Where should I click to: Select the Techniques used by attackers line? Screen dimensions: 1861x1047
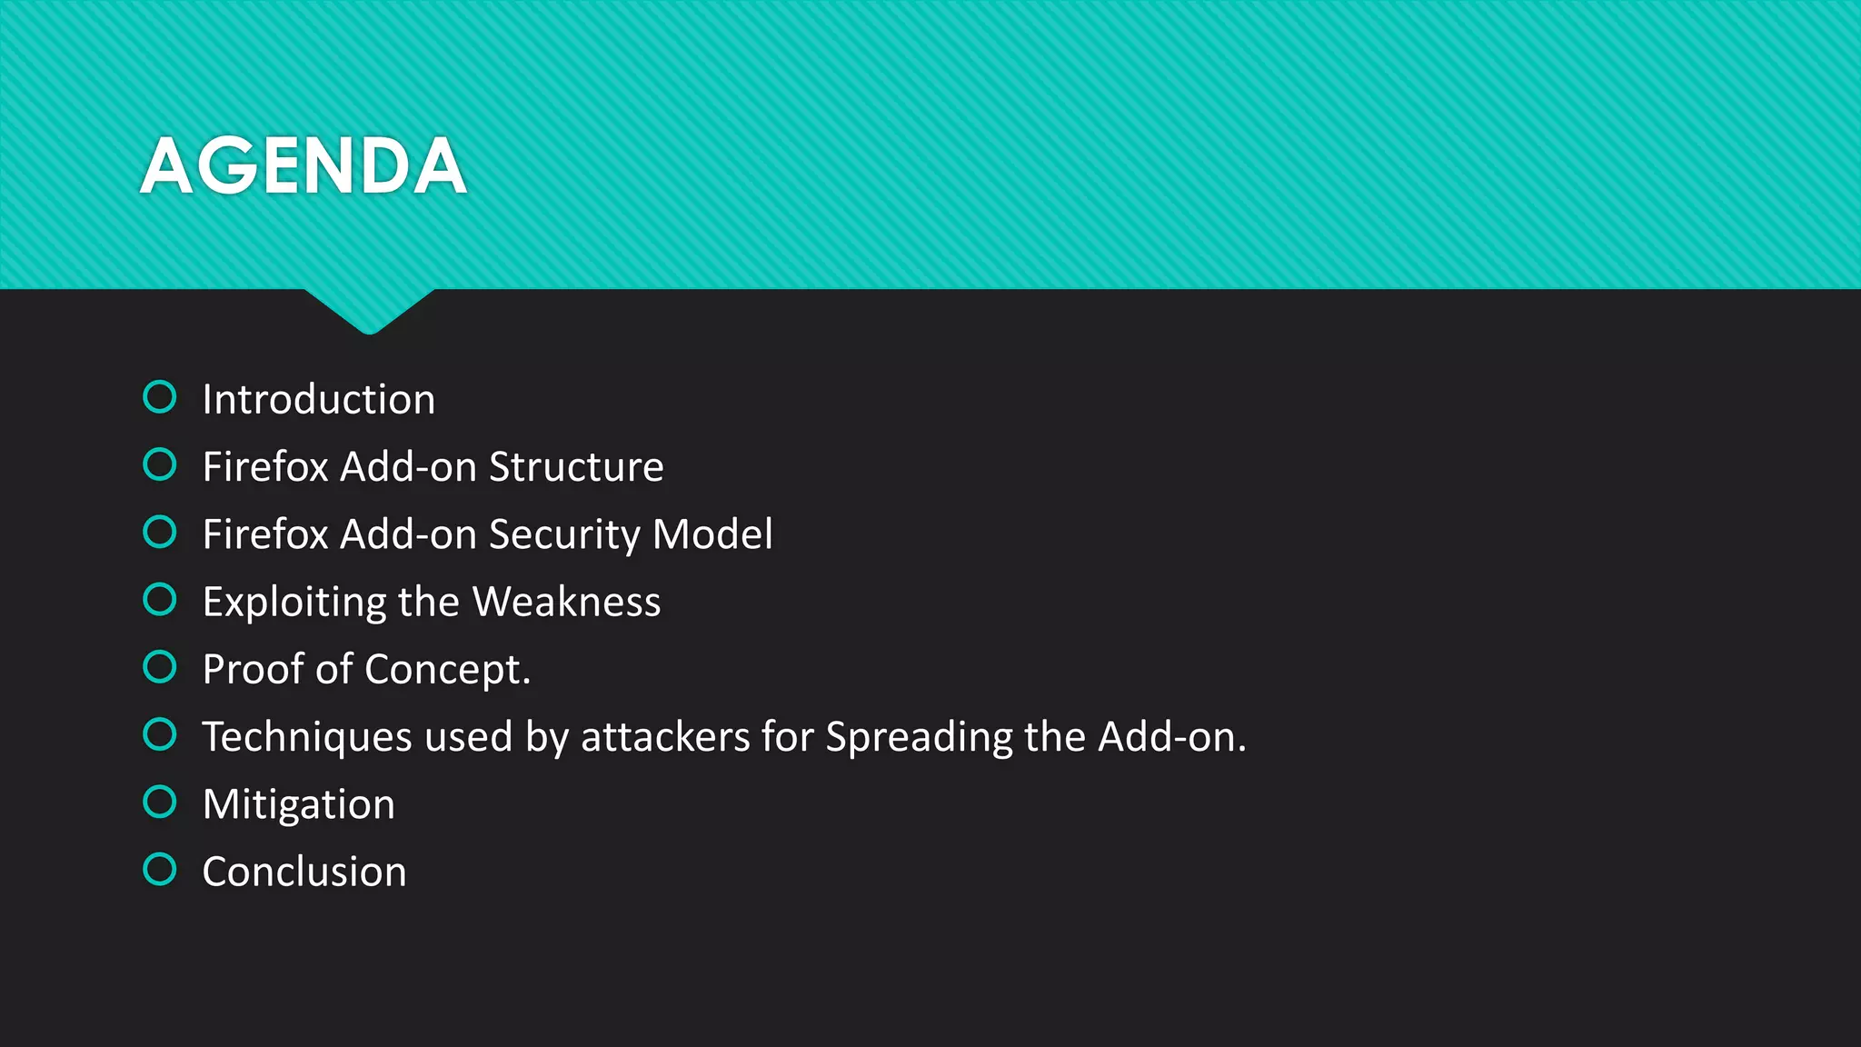click(724, 737)
